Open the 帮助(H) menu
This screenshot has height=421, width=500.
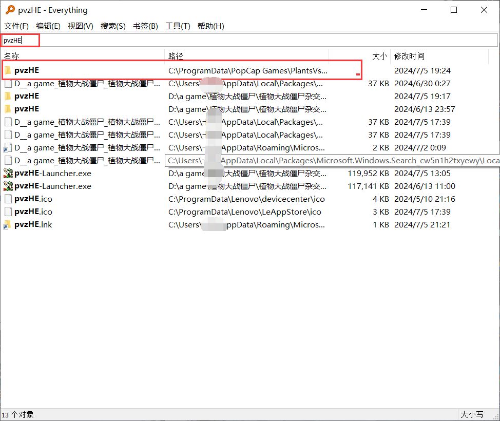[211, 26]
